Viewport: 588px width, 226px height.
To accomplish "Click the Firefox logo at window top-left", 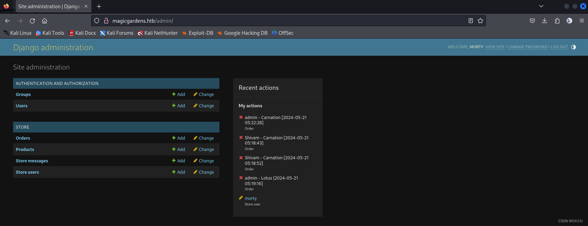I will click(6, 6).
